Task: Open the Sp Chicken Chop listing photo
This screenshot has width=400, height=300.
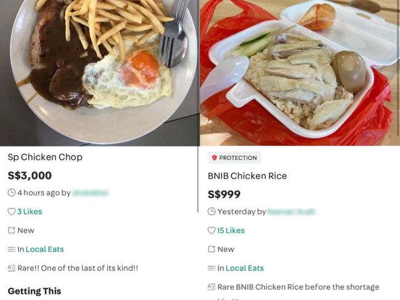Action: (99, 73)
